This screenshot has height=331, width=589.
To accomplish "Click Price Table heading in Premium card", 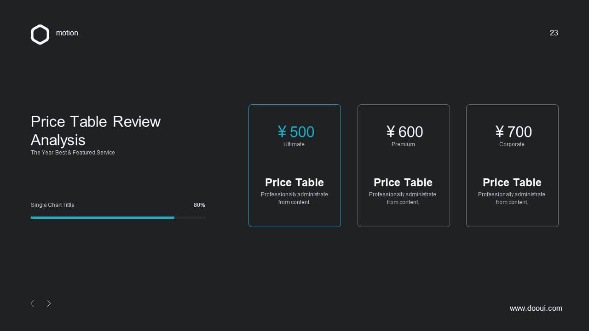I will point(403,183).
